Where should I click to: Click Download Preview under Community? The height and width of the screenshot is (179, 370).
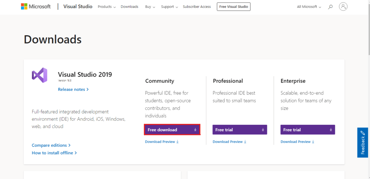[162, 142]
